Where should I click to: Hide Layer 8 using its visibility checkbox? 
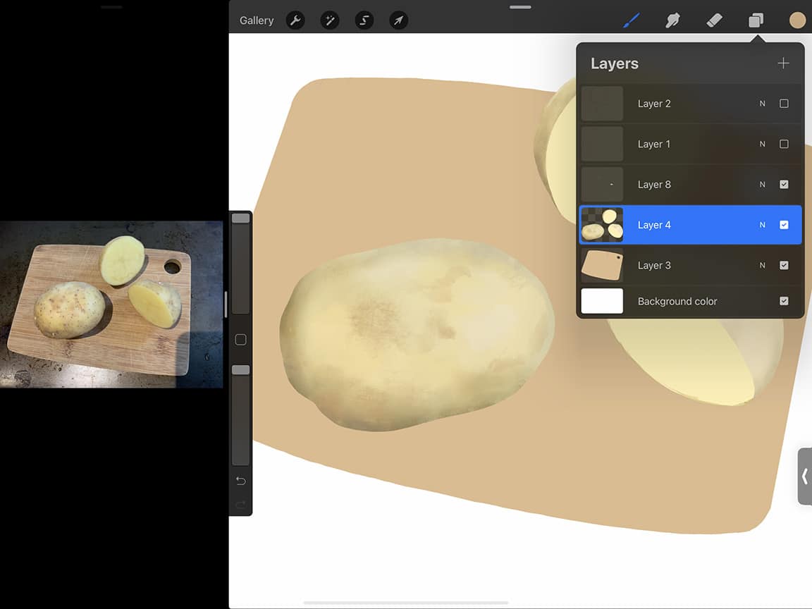pos(785,184)
